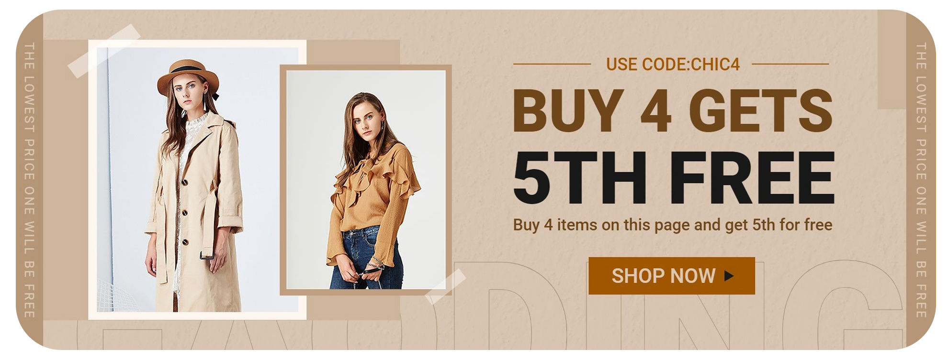Viewport: 948px width, 361px height.
Task: Select the ruffle blouse model photo
Action: tap(366, 180)
